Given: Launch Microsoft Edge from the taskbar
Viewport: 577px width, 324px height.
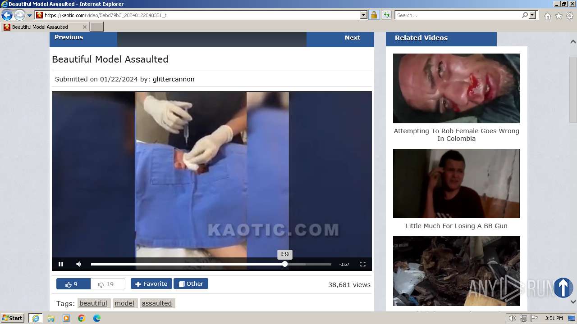Looking at the screenshot, I should (x=97, y=318).
